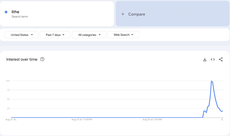Open the Past 7 days time range dropdown
Viewport: 230px width, 136px height.
[x=55, y=35]
